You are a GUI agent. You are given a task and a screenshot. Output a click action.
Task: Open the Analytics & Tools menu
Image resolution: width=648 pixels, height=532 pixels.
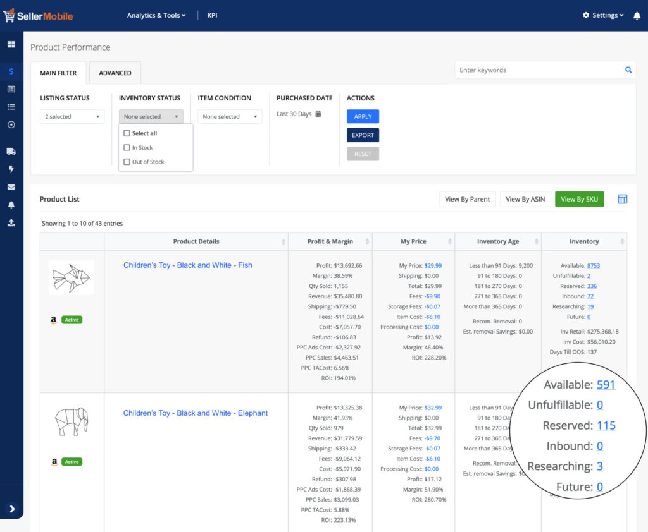(x=156, y=16)
